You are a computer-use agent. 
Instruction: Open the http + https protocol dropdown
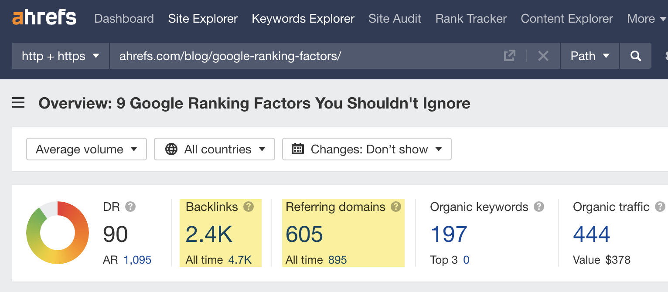(60, 56)
